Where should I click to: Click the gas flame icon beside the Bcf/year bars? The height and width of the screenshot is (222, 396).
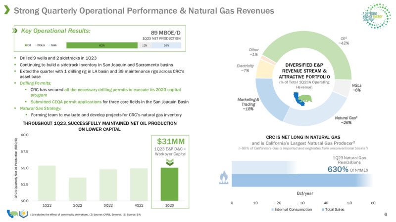tap(224, 178)
